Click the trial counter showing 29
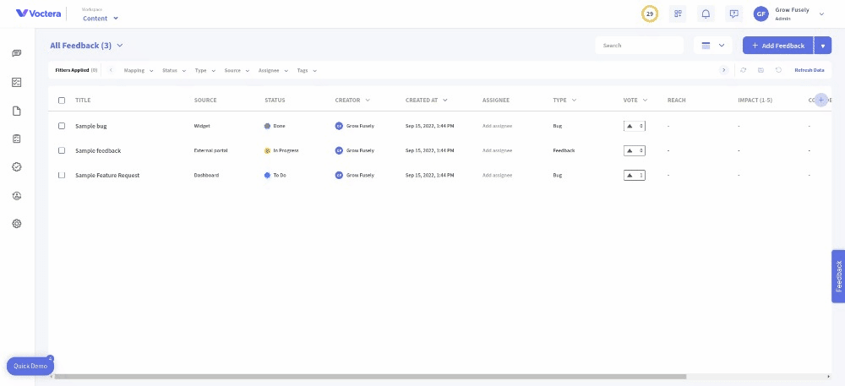The height and width of the screenshot is (386, 845). pyautogui.click(x=650, y=14)
